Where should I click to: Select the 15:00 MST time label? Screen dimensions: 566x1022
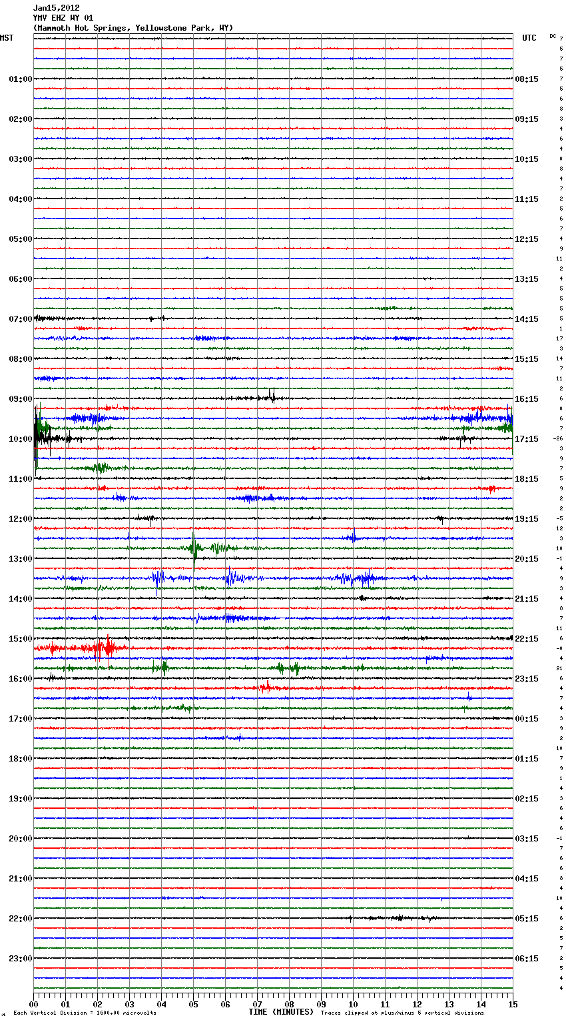click(21, 639)
